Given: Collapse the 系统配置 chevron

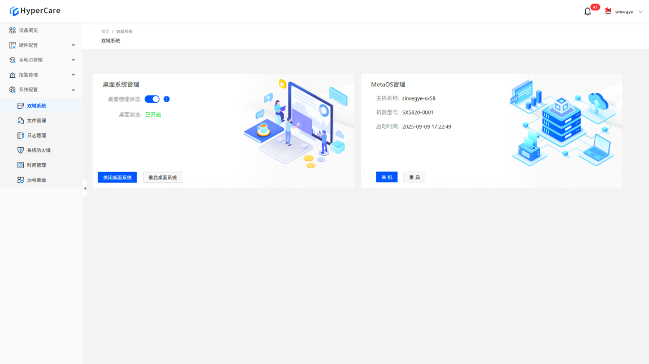Looking at the screenshot, I should click(x=73, y=90).
